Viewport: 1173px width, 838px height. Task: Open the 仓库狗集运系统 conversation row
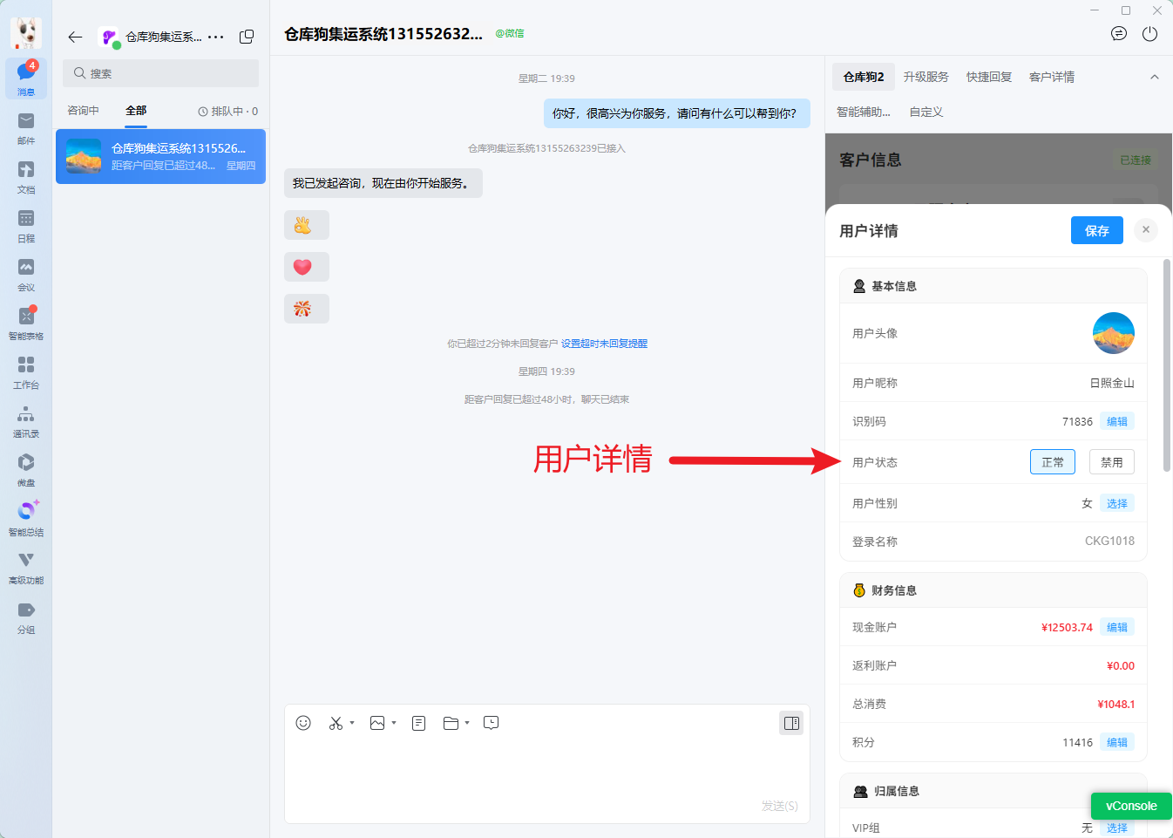(160, 156)
